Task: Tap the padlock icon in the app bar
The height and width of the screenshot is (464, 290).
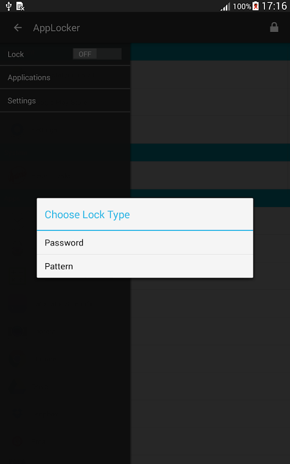Action: click(x=274, y=27)
